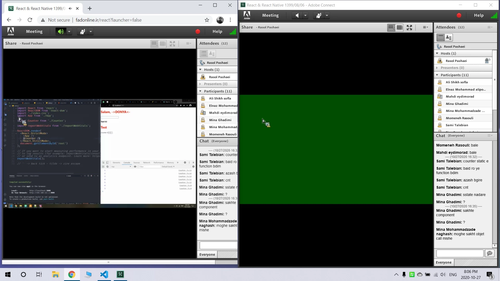Click chat message input field in app
Screen dimensions: 500x281
[x=460, y=253]
